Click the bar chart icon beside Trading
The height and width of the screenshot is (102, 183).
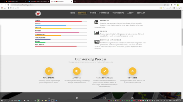[x=97, y=33]
